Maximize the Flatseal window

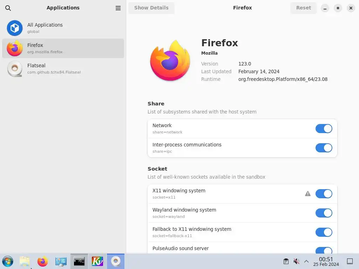pyautogui.click(x=338, y=8)
